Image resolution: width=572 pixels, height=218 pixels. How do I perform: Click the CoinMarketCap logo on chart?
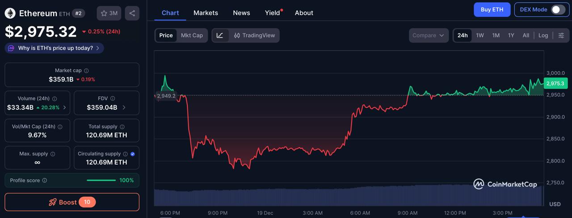click(x=505, y=184)
